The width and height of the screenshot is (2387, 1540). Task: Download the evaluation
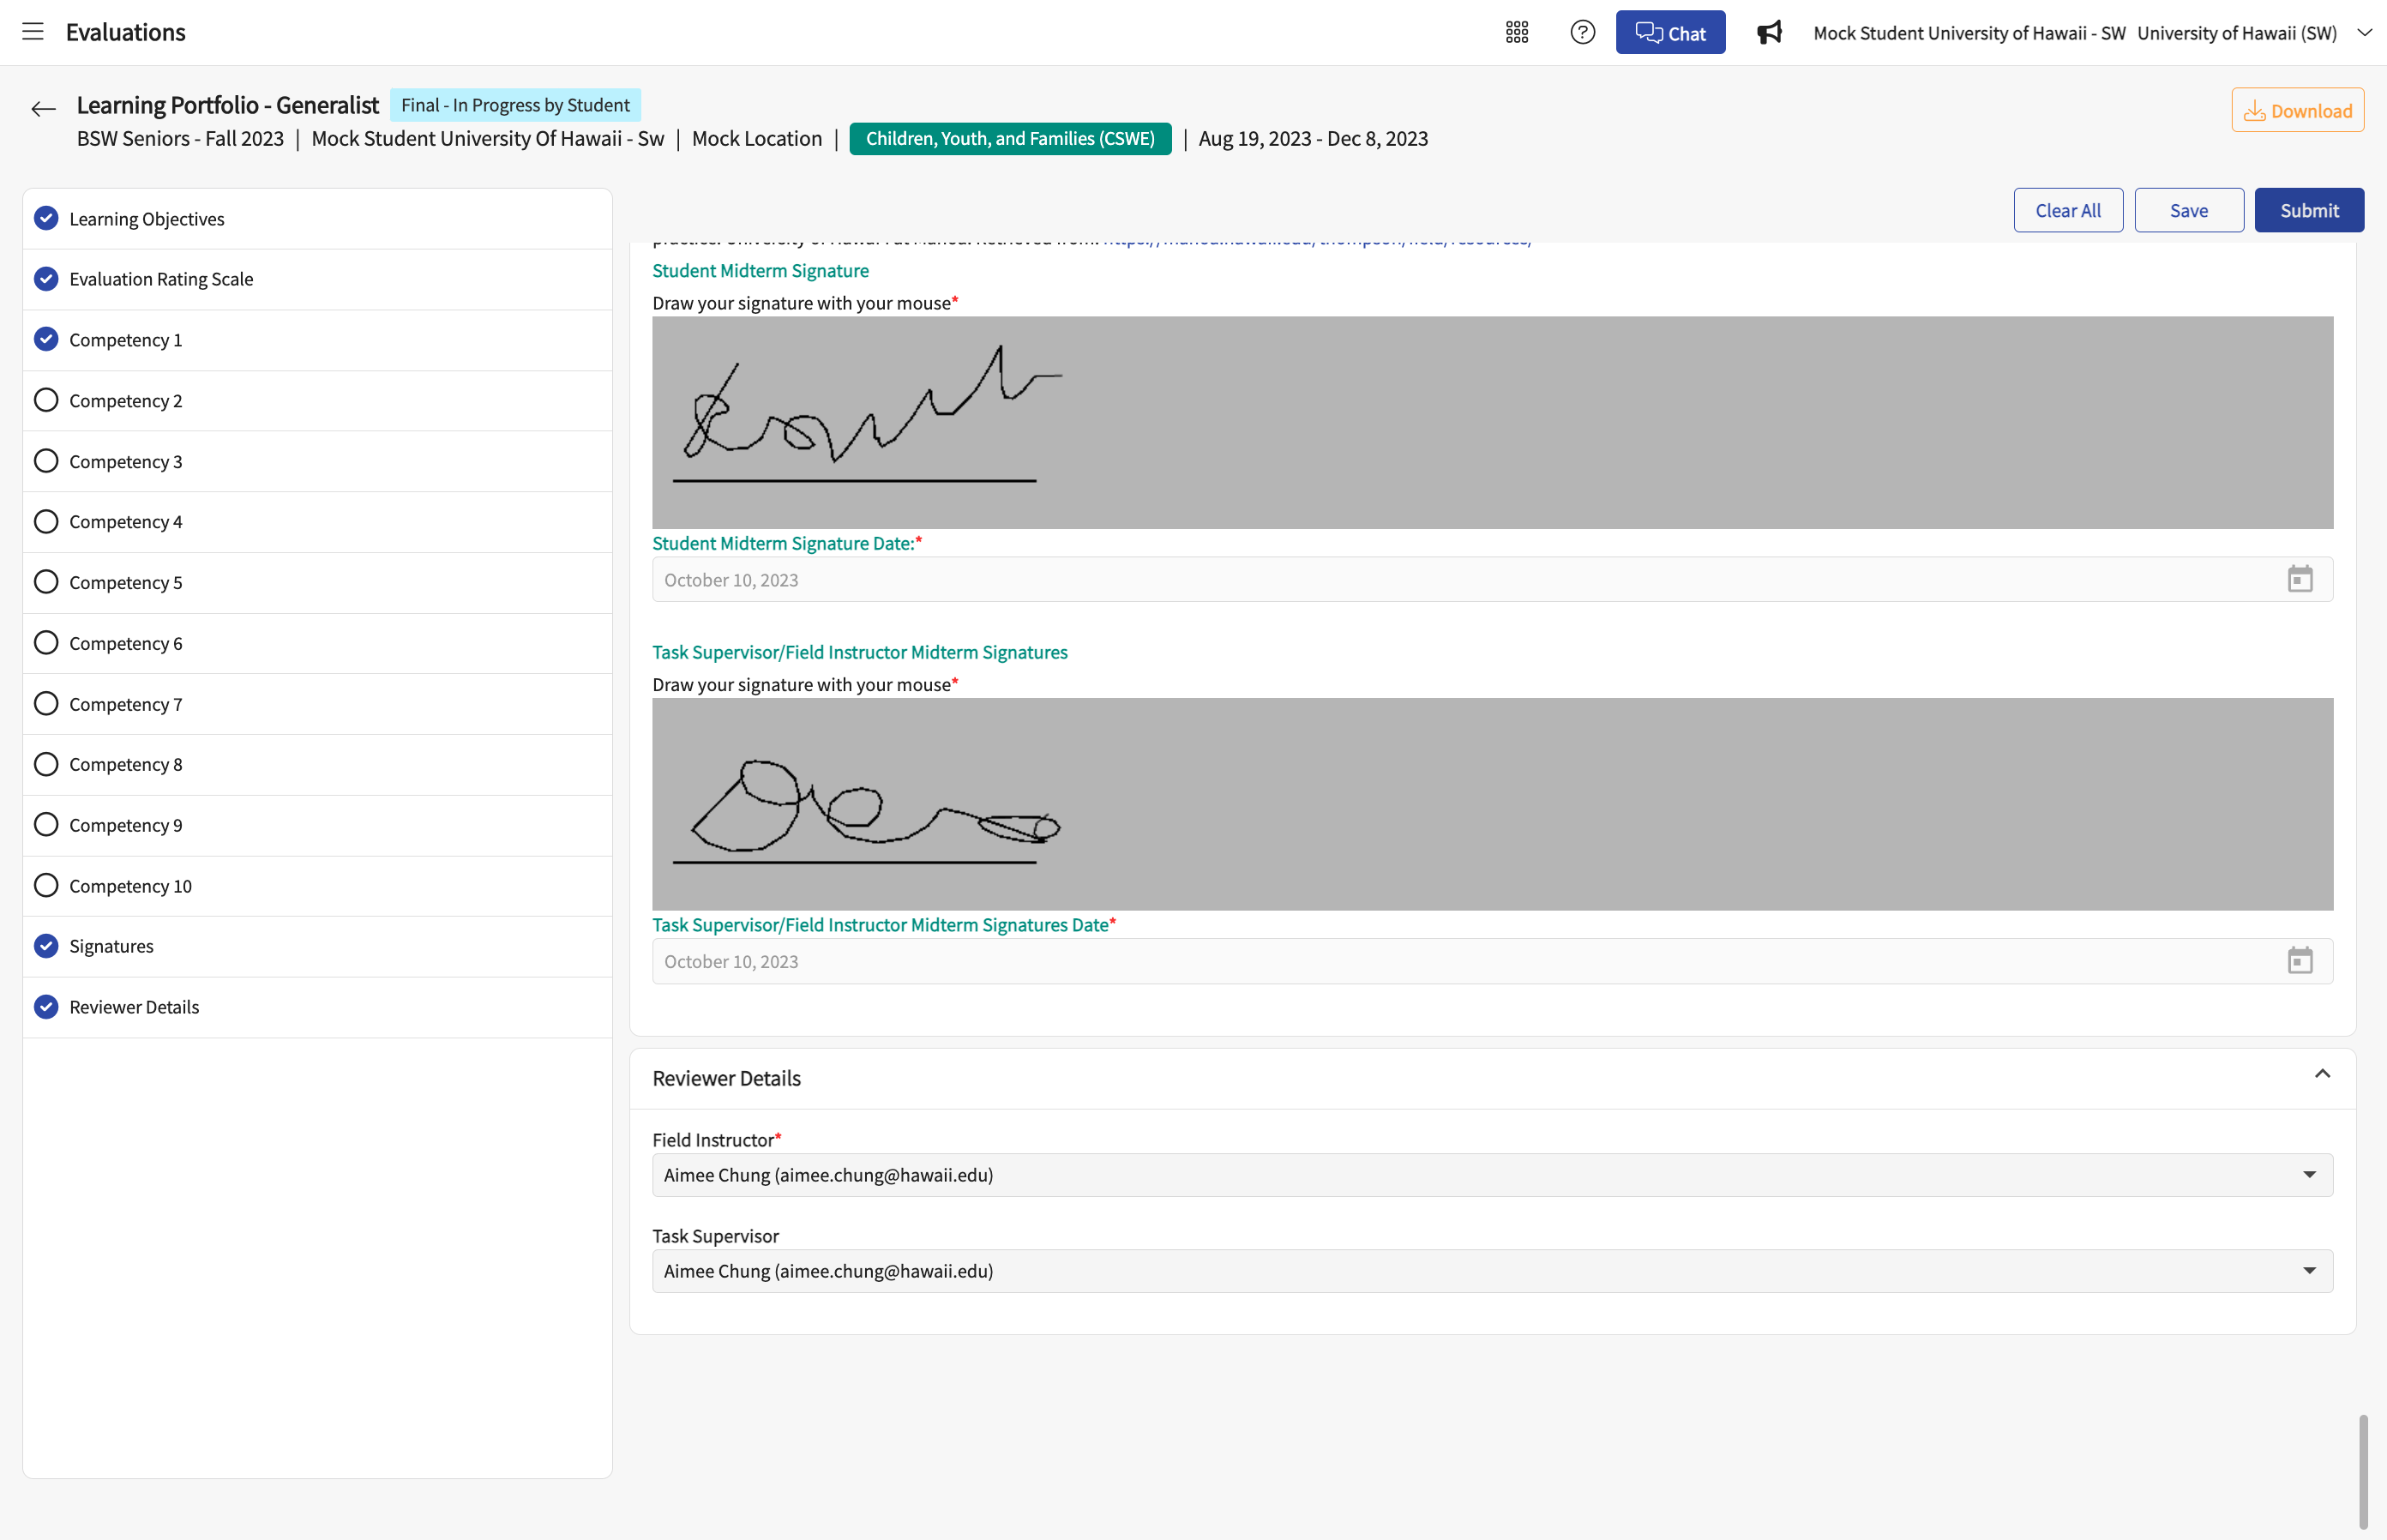point(2297,110)
